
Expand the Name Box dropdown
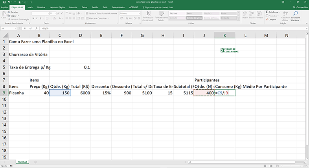click(15, 29)
